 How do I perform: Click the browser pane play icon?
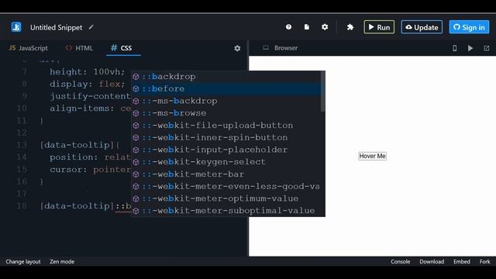[470, 48]
